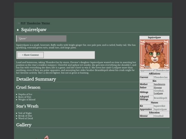
Task: Click the Education section header in infobox
Action: (154, 113)
